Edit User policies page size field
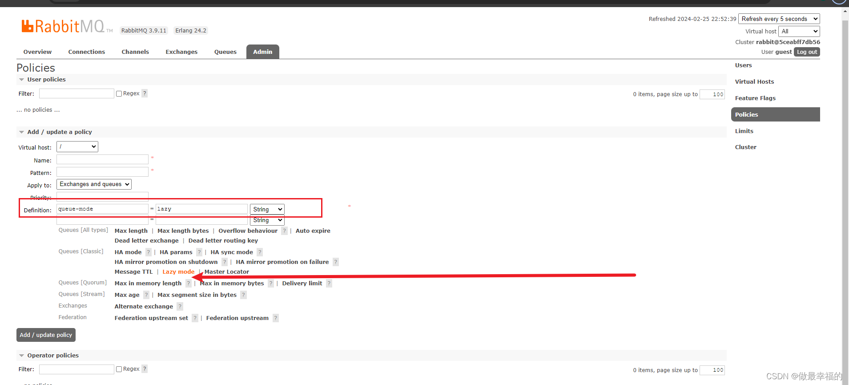The height and width of the screenshot is (385, 849). click(712, 94)
